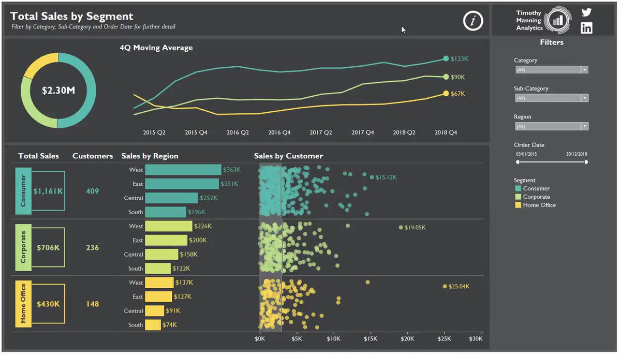The width and height of the screenshot is (621, 356).
Task: Expand the Category filter dropdown
Action: pyautogui.click(x=585, y=70)
